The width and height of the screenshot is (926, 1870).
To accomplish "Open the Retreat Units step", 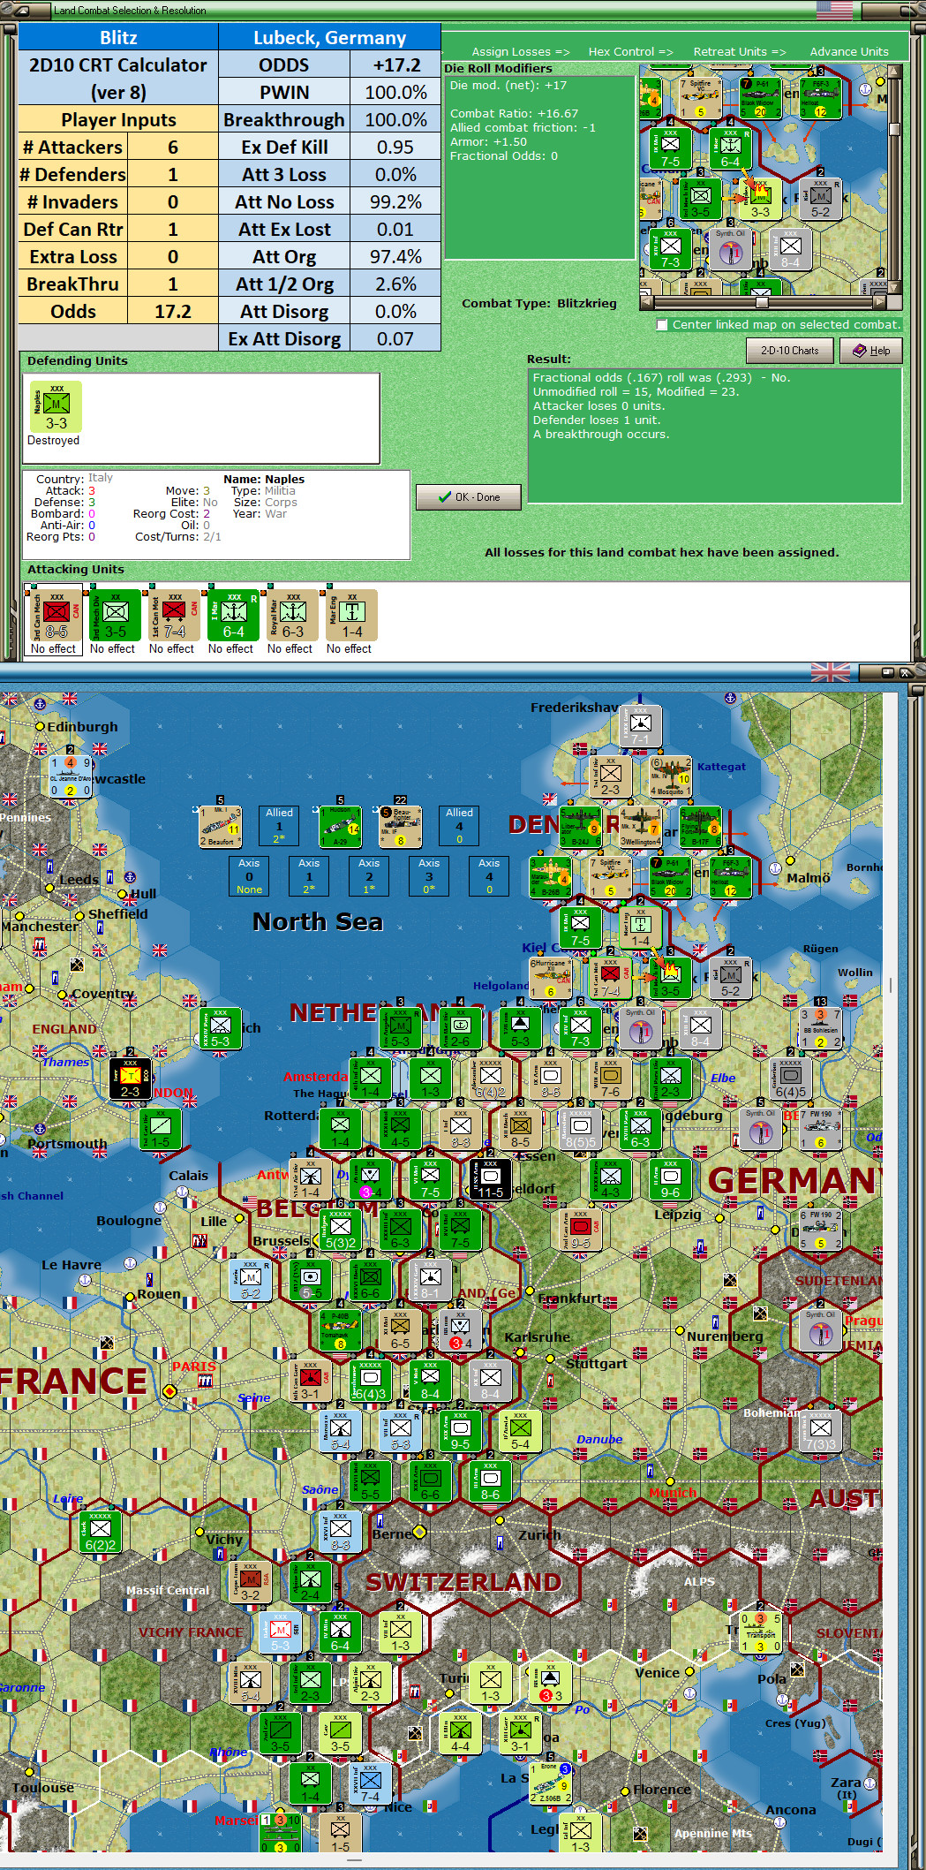I will (739, 52).
